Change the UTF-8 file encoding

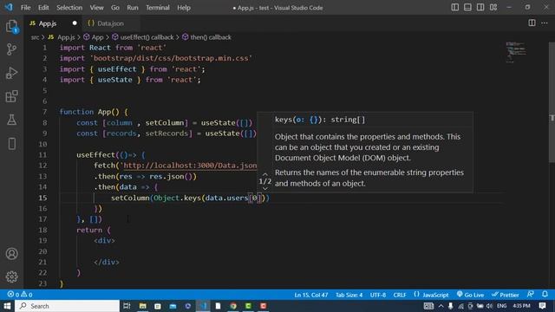click(x=378, y=295)
